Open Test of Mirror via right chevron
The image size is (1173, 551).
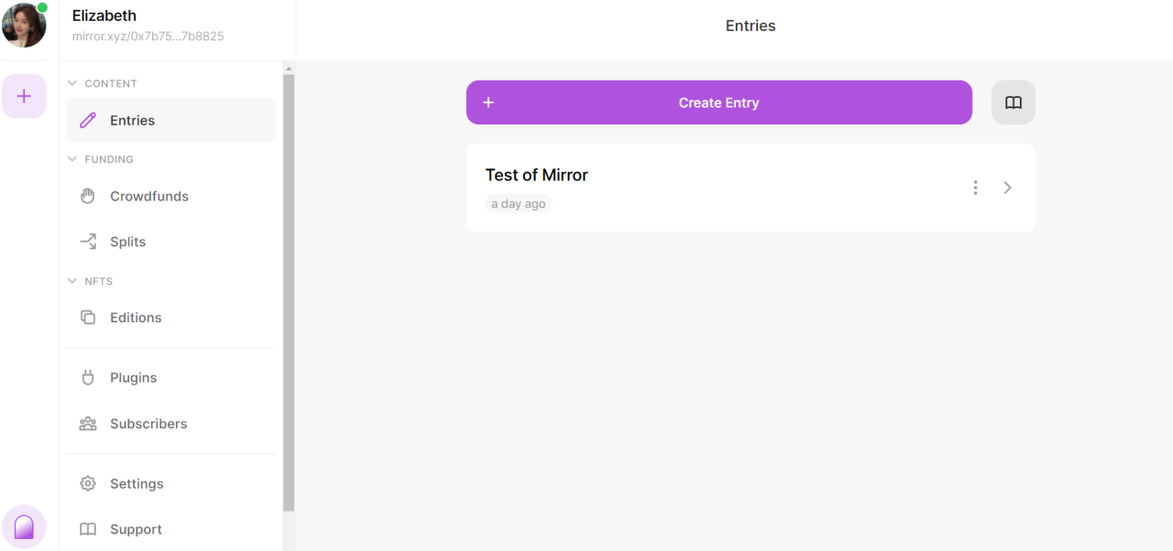point(1007,188)
